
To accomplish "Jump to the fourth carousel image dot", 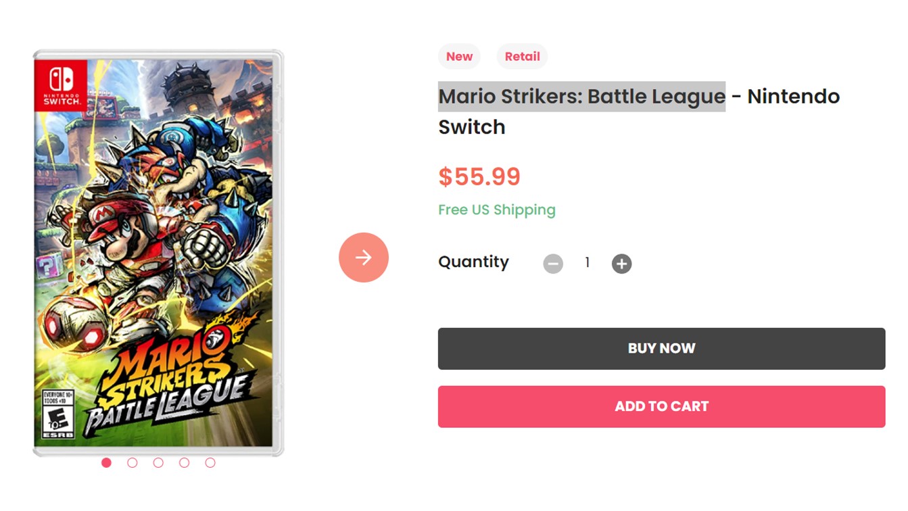I will click(x=184, y=463).
